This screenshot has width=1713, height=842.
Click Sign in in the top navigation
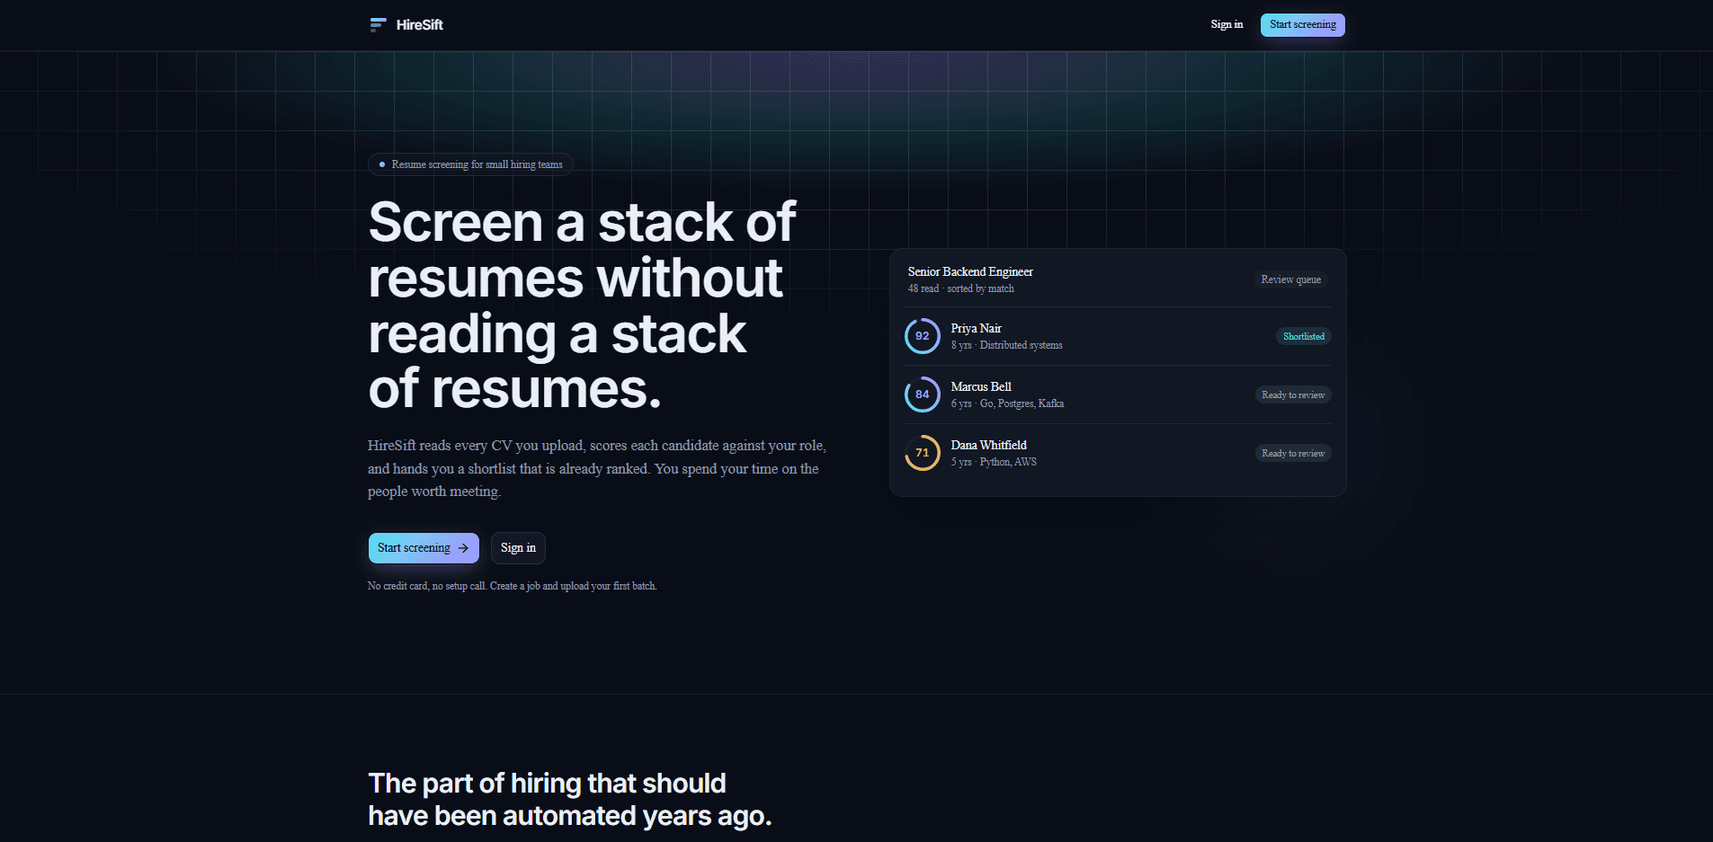[x=1227, y=24]
